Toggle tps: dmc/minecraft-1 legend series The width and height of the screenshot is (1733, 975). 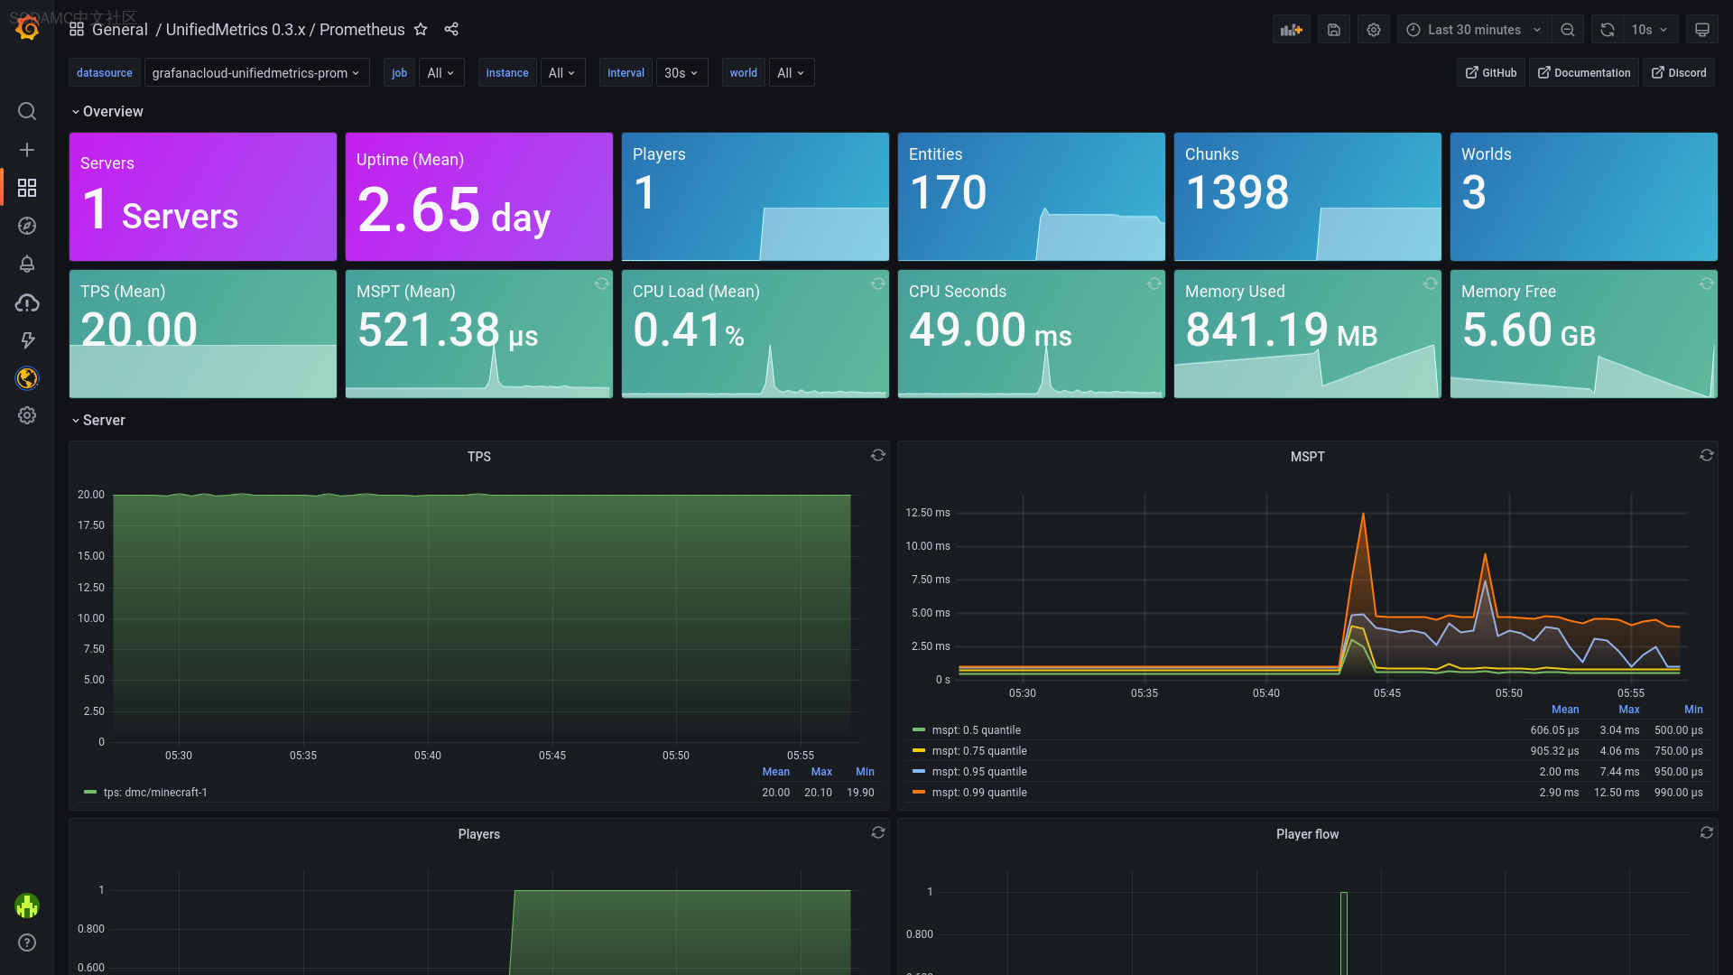[x=154, y=793]
